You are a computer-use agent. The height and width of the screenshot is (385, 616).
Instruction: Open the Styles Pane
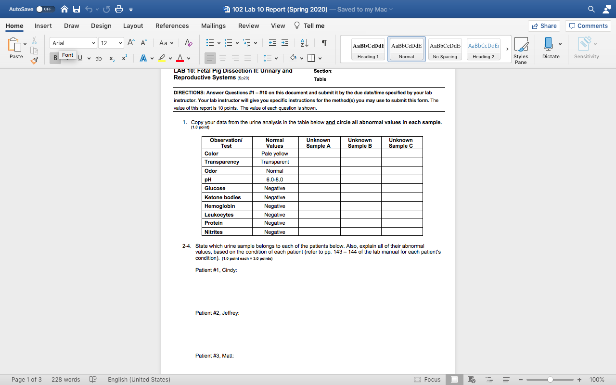pos(521,48)
